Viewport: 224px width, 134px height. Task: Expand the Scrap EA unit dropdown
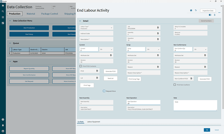click(153, 50)
